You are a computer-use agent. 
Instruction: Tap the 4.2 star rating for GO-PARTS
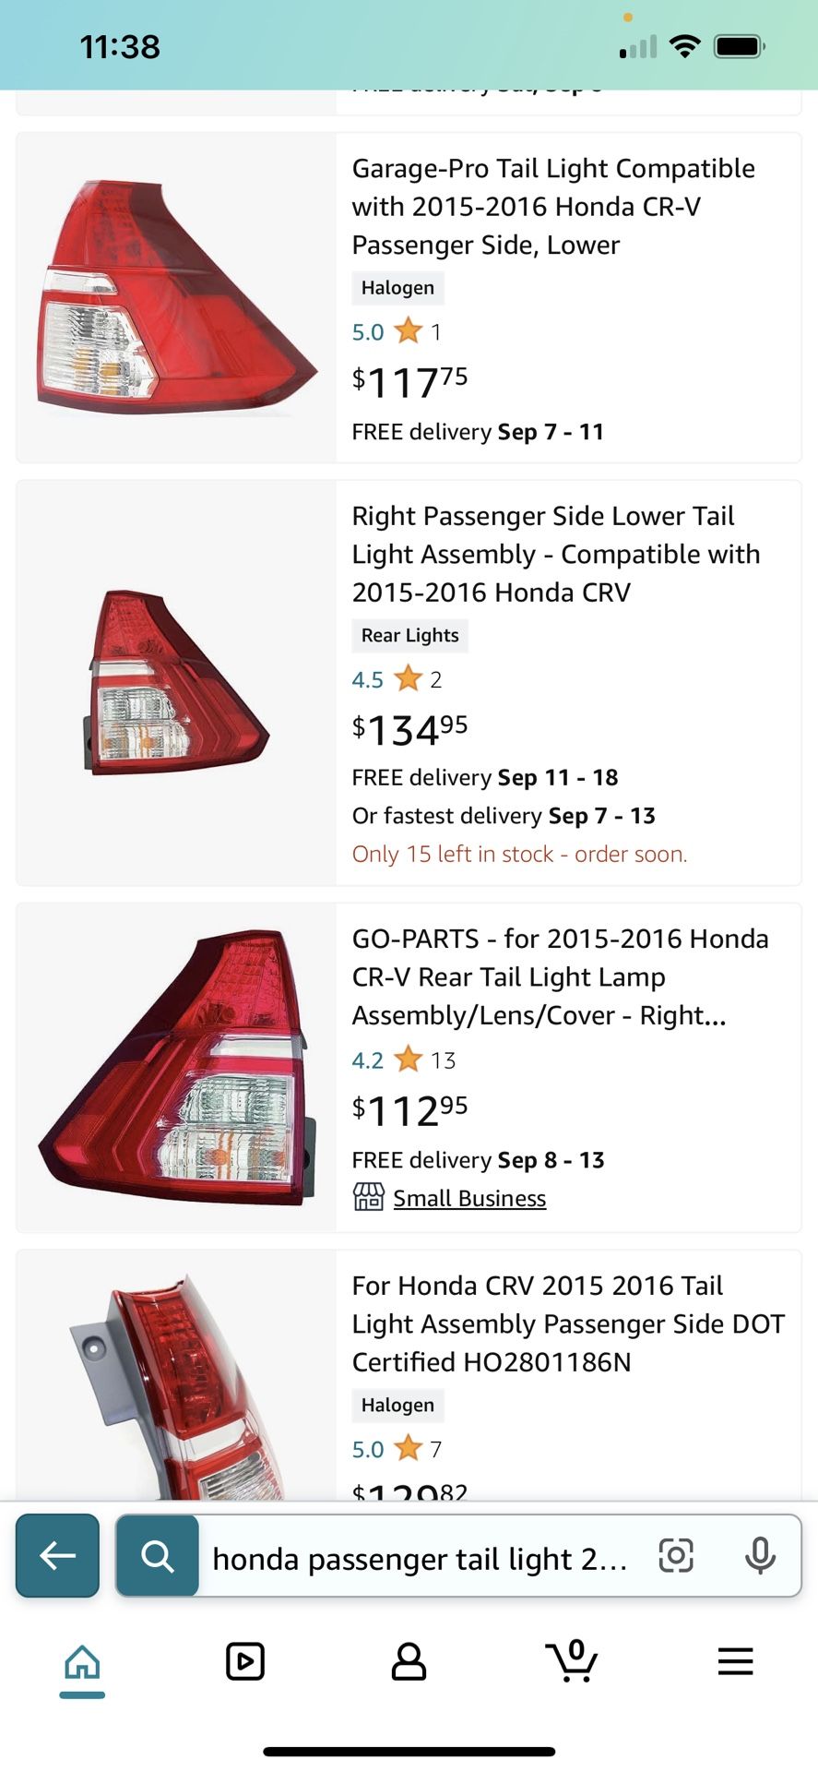pos(387,1060)
